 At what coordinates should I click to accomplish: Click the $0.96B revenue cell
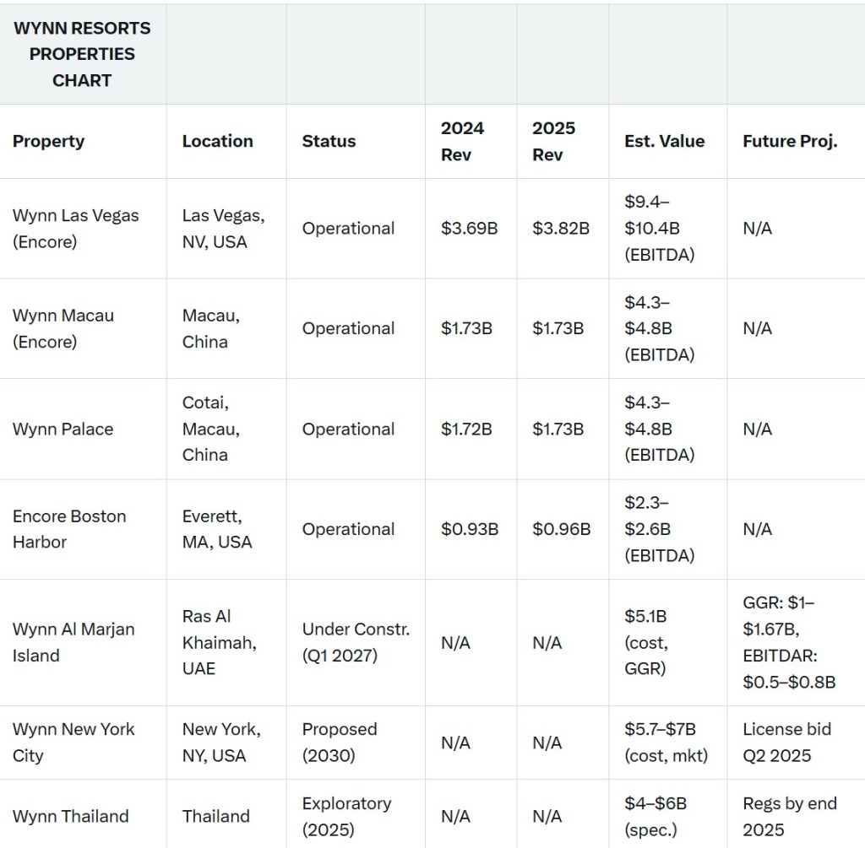[x=561, y=529]
